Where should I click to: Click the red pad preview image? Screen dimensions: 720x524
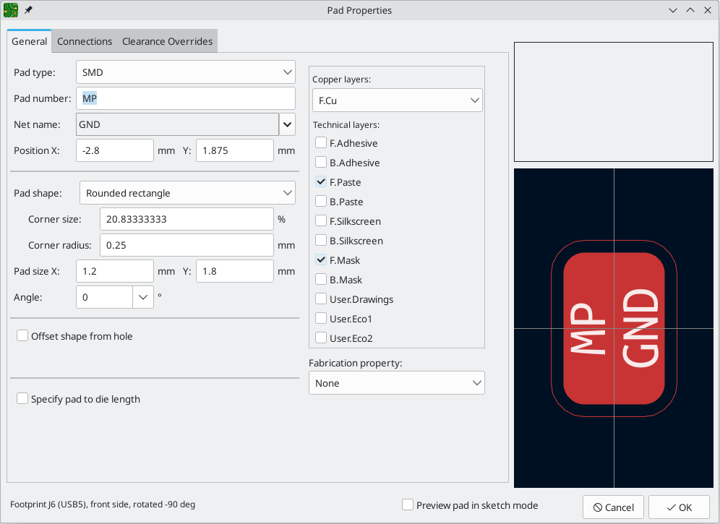(x=614, y=329)
